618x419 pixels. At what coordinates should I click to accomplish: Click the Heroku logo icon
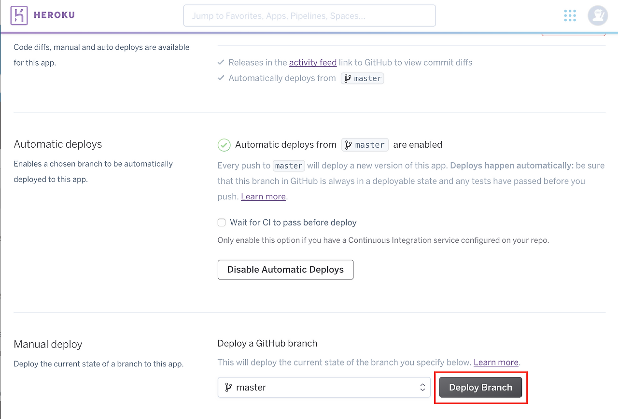pyautogui.click(x=19, y=15)
